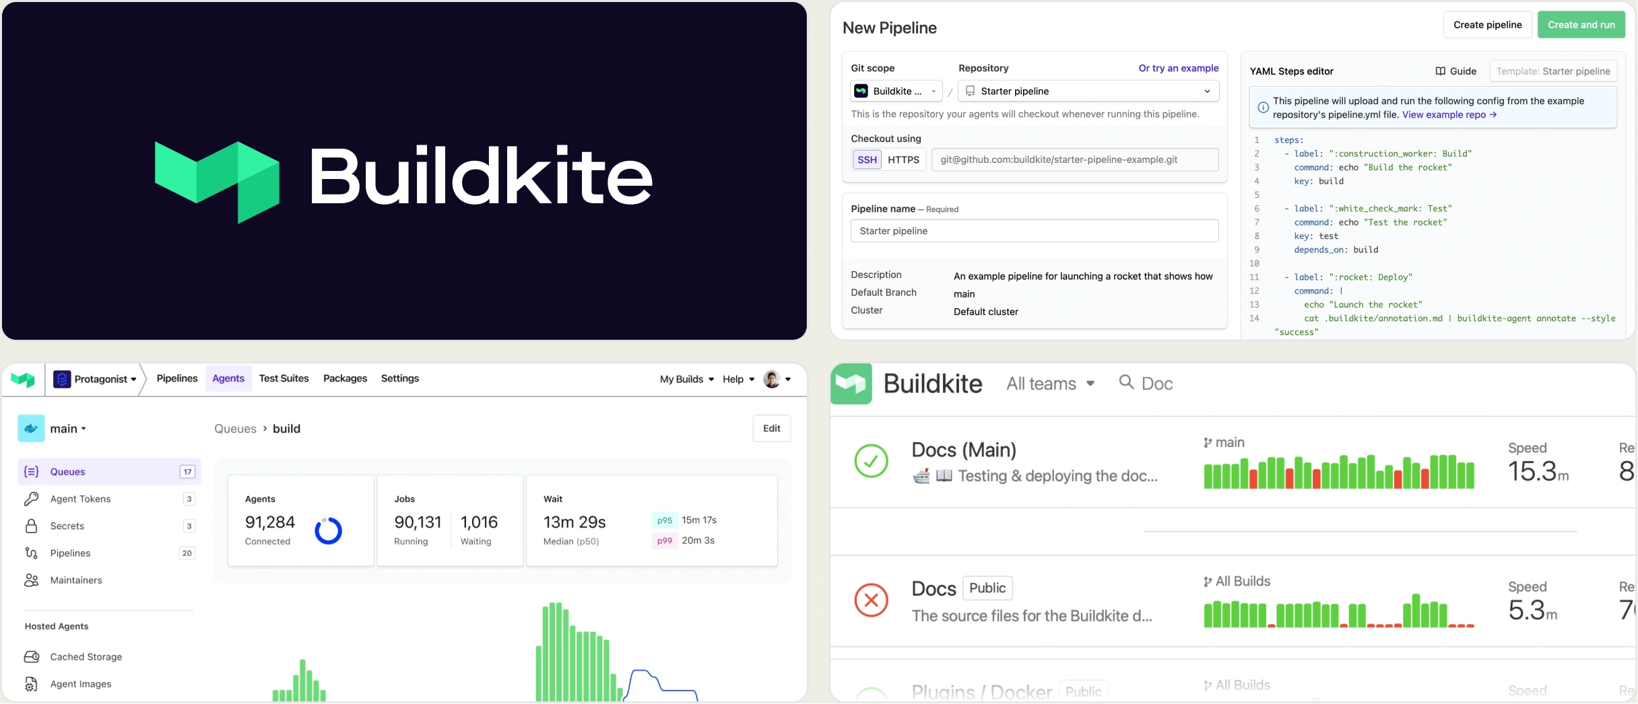Screen dimensions: 1638x704
Task: Click the Docs (Main) pipeline title
Action: 964,450
